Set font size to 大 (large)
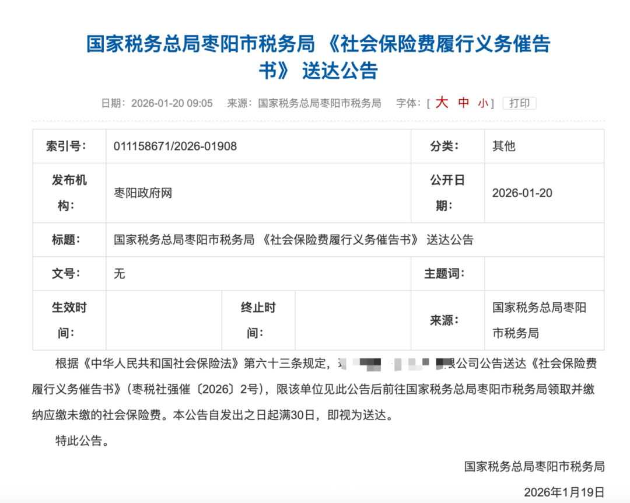 click(441, 103)
